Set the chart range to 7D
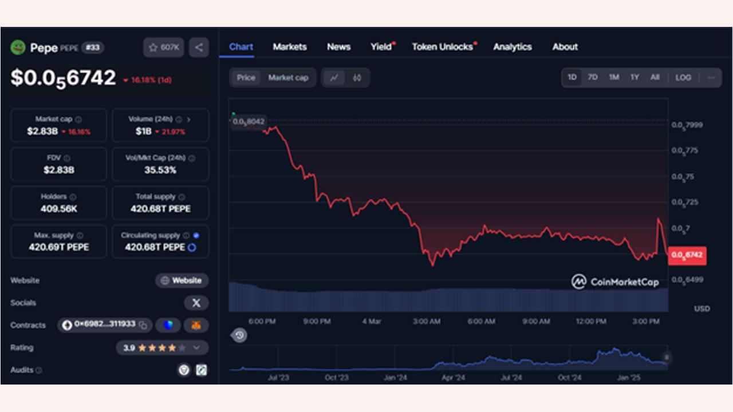 (593, 77)
